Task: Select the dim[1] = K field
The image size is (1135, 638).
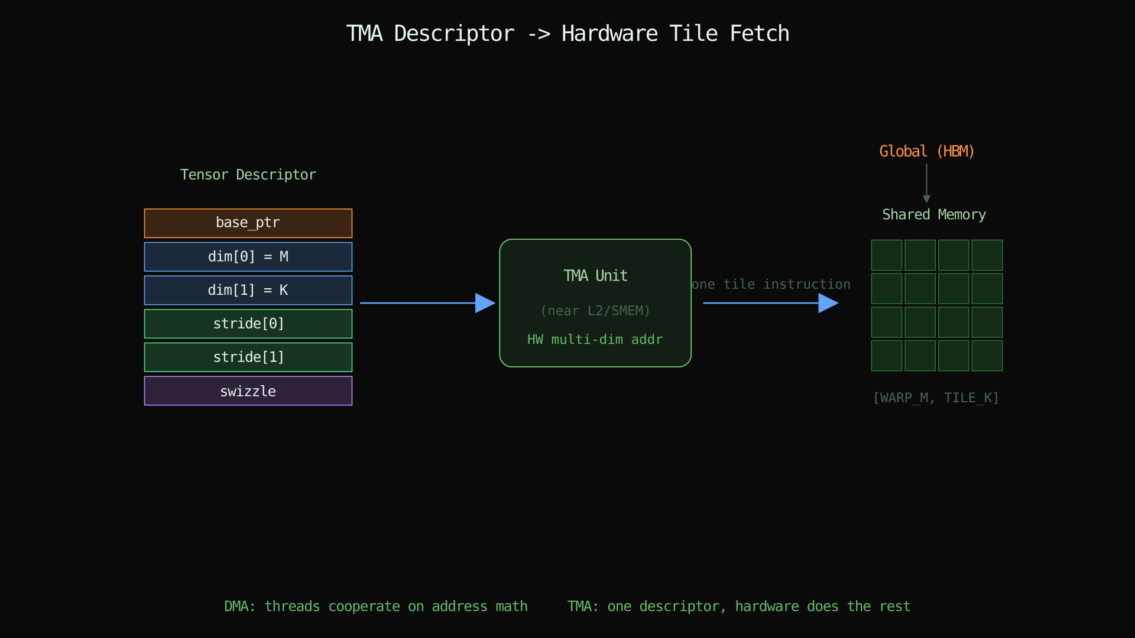Action: tap(248, 290)
